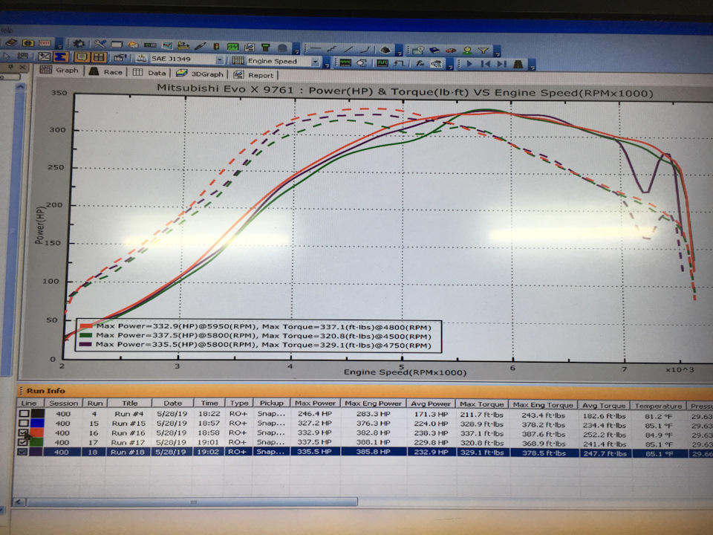Viewport: 713px width, 535px height.
Task: Switch to the Graph tab
Action: (59, 70)
